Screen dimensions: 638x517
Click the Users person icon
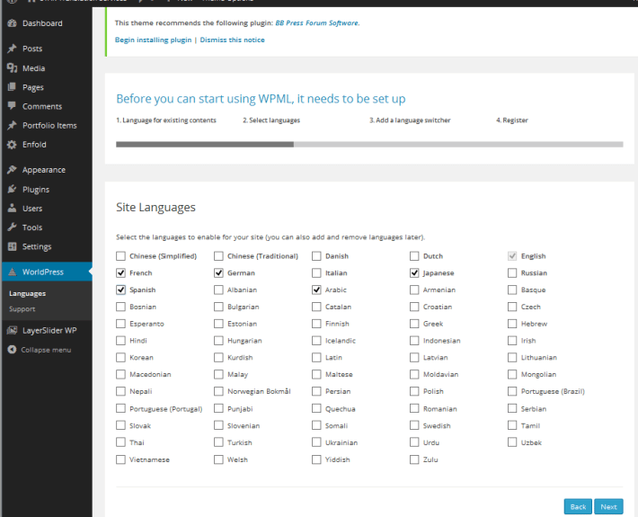(x=13, y=208)
